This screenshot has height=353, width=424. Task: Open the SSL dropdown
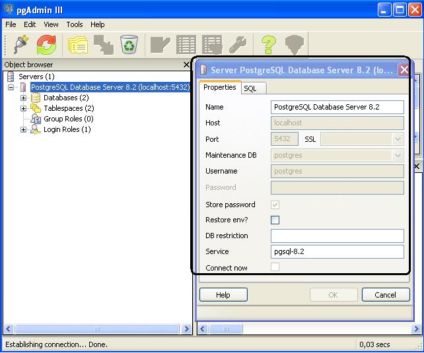click(398, 139)
